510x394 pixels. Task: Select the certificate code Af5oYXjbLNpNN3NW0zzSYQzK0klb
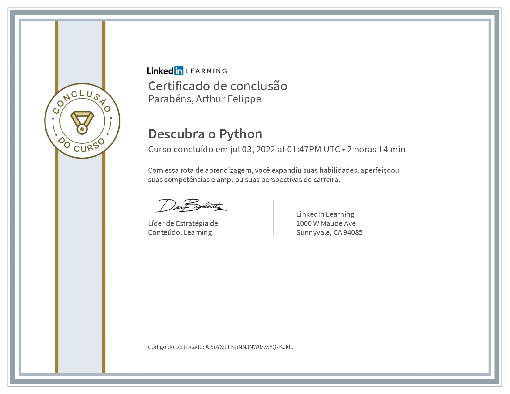[x=249, y=347]
